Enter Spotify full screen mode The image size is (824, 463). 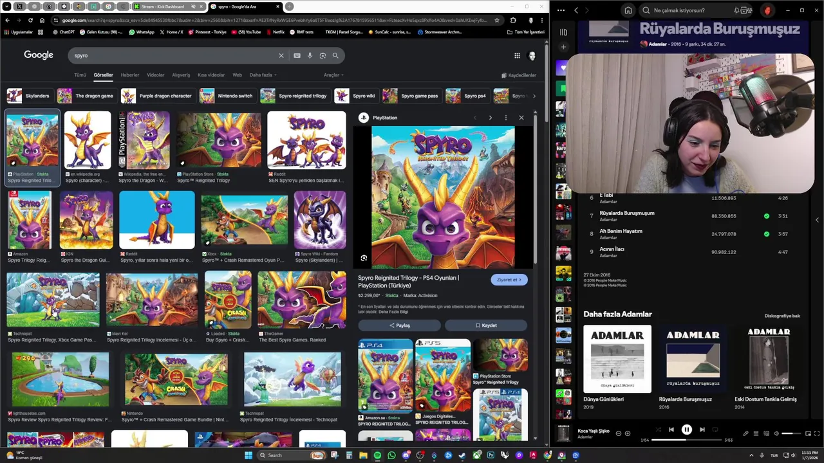(x=817, y=433)
